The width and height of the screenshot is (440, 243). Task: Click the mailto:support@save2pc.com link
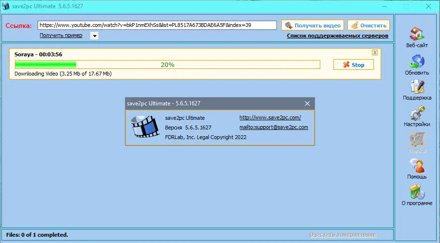[274, 127]
